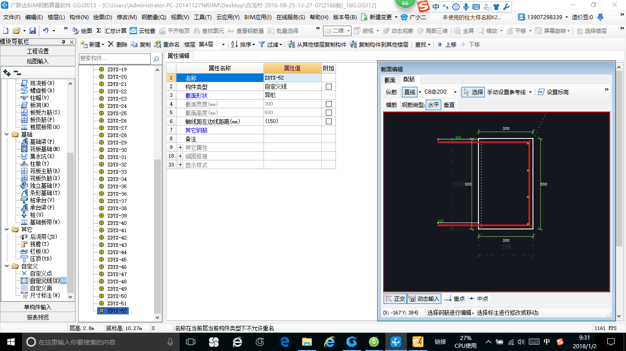The height and width of the screenshot is (351, 626).
Task: Select 筏板基础(M) in navigator tree
Action: [45, 149]
